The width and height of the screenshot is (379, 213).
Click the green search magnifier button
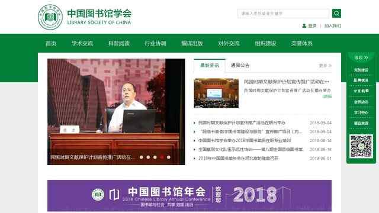[x=336, y=13]
